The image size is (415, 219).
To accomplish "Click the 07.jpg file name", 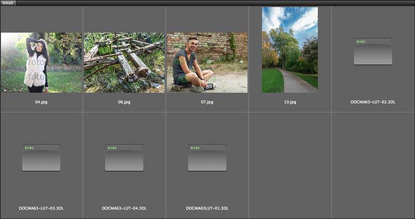I will (207, 102).
